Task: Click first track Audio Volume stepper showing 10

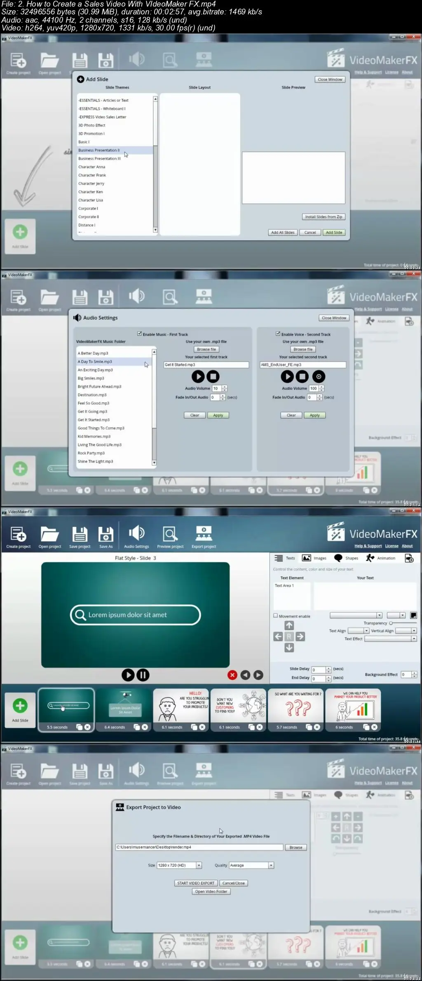Action: [x=224, y=388]
